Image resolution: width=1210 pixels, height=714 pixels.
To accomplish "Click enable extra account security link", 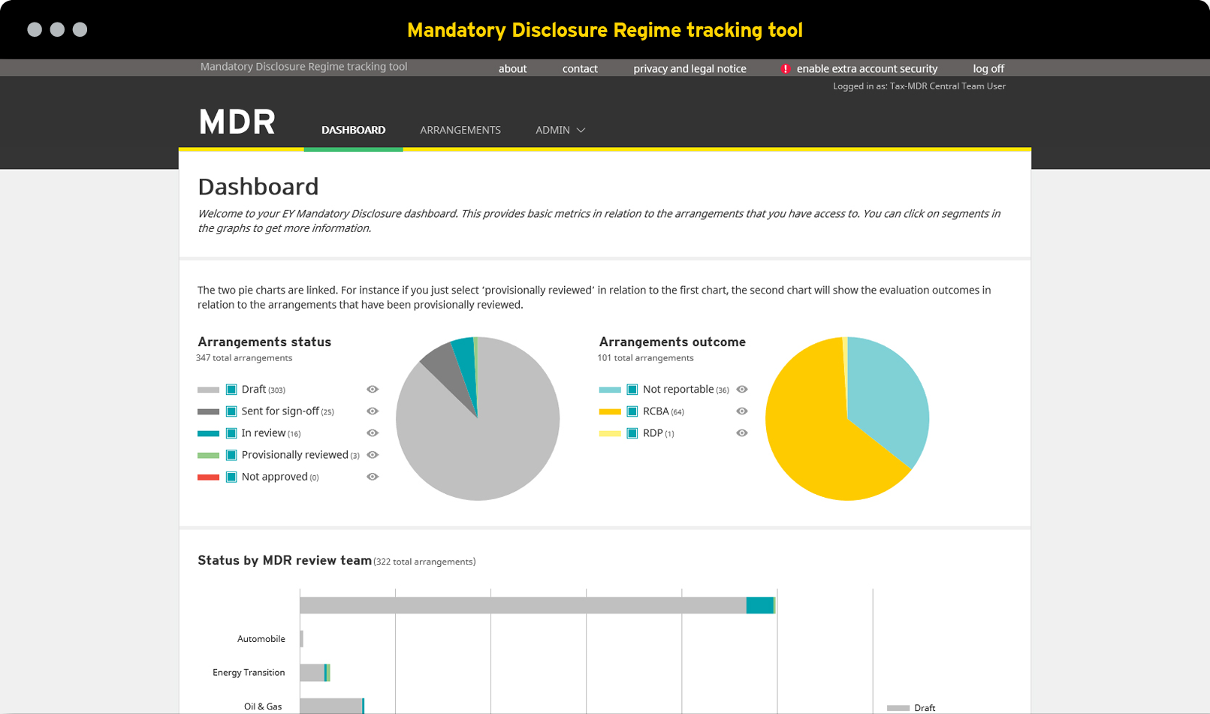I will pyautogui.click(x=867, y=68).
